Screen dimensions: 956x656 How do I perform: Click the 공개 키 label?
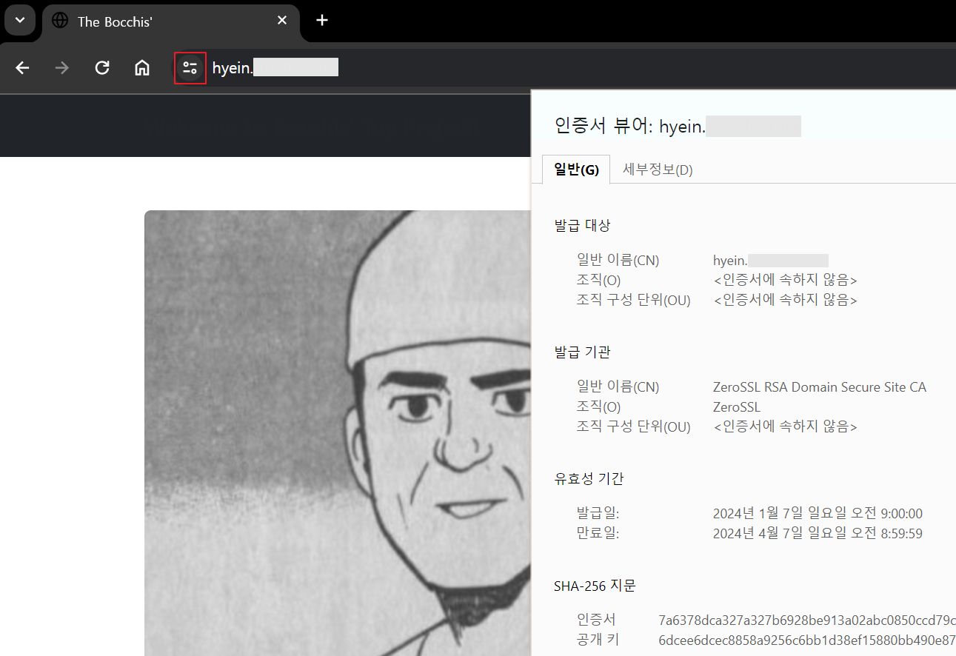click(598, 640)
